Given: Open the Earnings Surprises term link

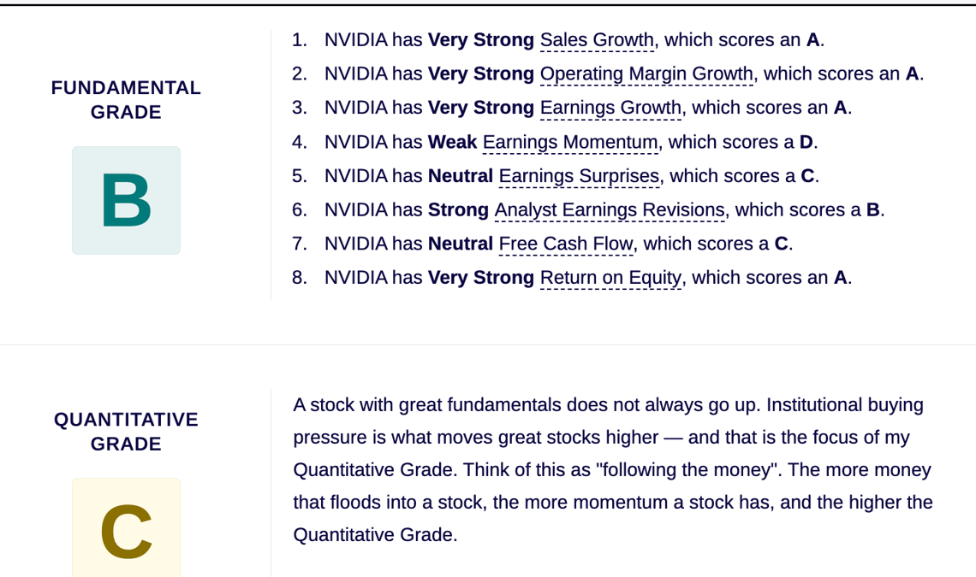Looking at the screenshot, I should 579,176.
